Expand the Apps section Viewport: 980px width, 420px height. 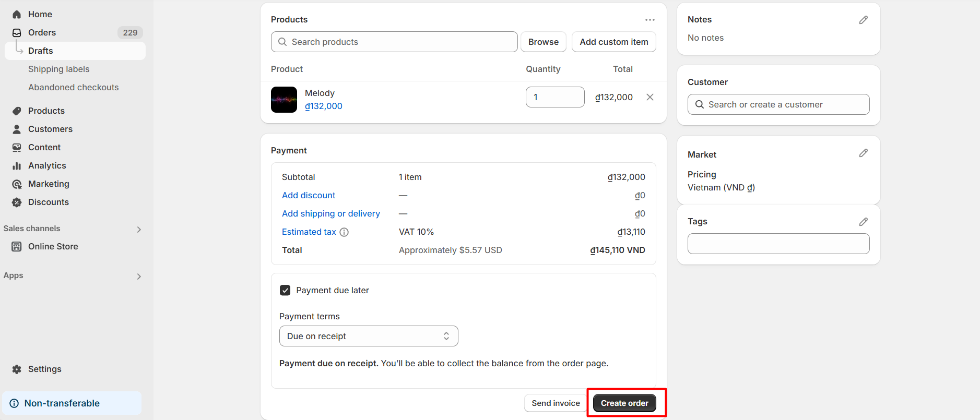click(139, 277)
